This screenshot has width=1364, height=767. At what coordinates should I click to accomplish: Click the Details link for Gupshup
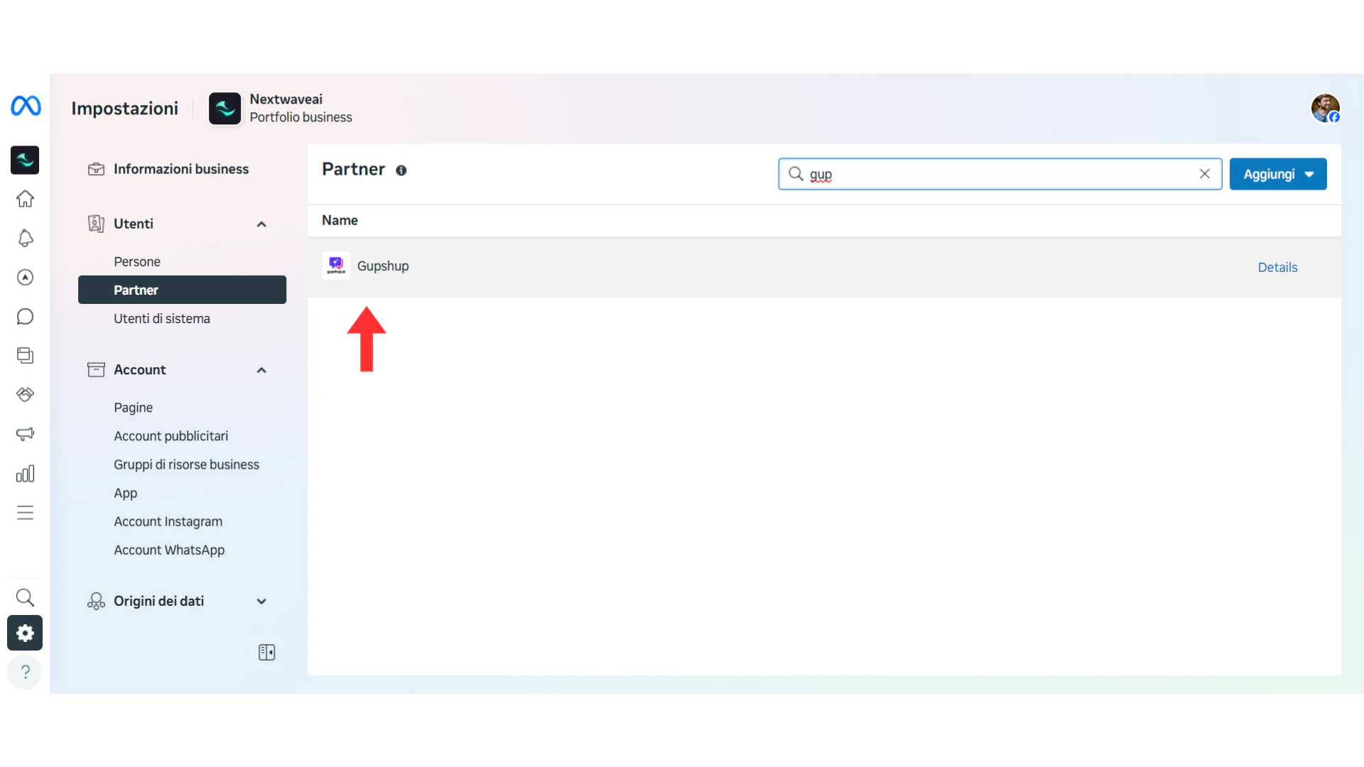tap(1277, 267)
